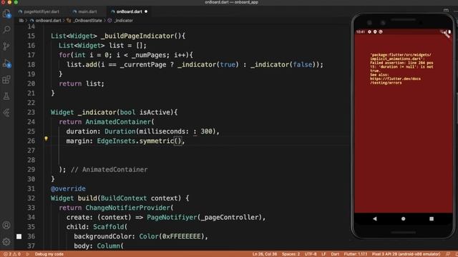458x257 pixels.
Task: Click 'BuildContext' on line 32
Action: (x=124, y=198)
